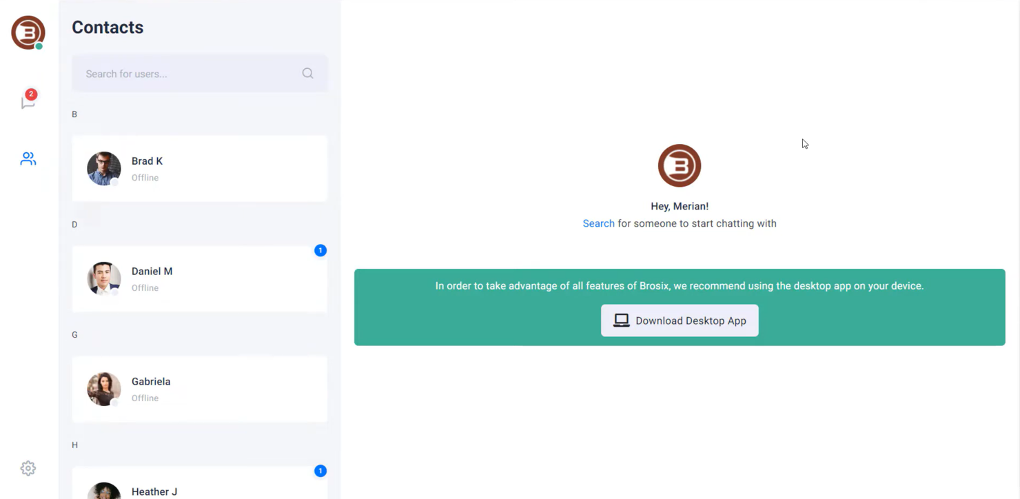
Task: Click the Download Desktop App button
Action: coord(680,320)
